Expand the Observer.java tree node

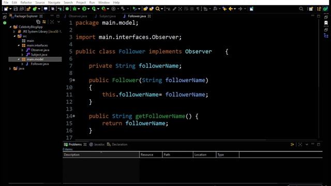22,50
